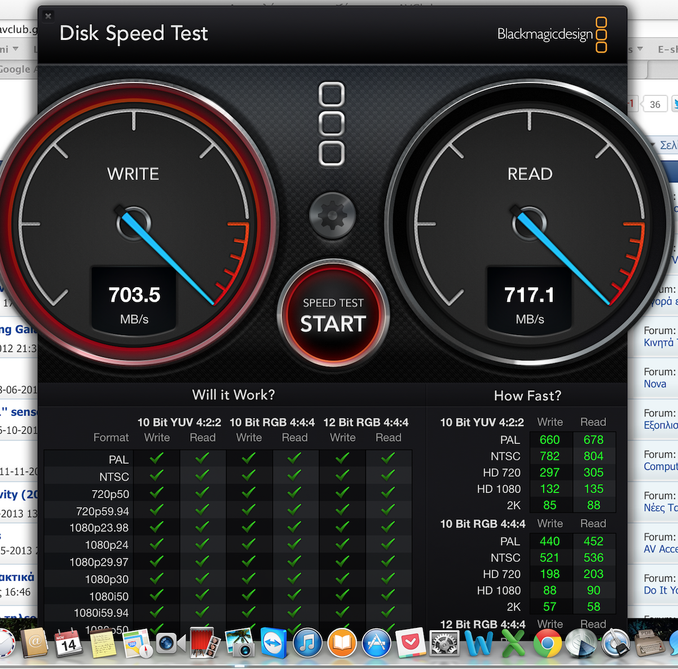Open Microsoft Excel from the dock
This screenshot has height=669, width=678.
coord(513,644)
